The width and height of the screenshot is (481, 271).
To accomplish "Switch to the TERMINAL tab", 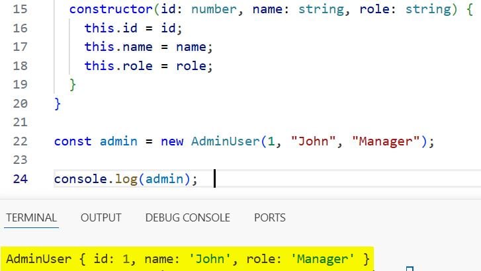I will [31, 217].
